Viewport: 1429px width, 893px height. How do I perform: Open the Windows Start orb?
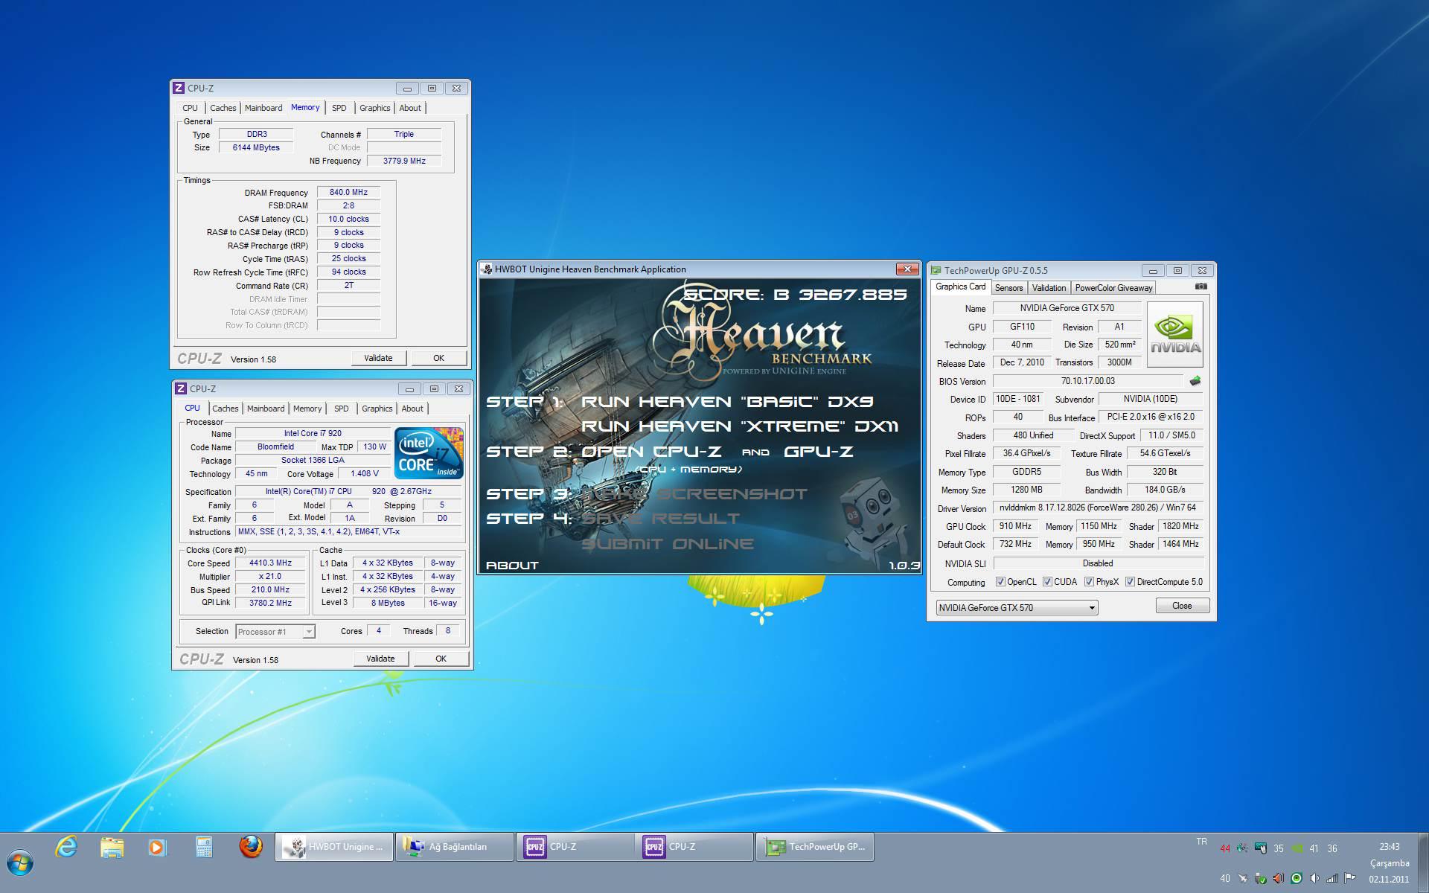click(20, 862)
